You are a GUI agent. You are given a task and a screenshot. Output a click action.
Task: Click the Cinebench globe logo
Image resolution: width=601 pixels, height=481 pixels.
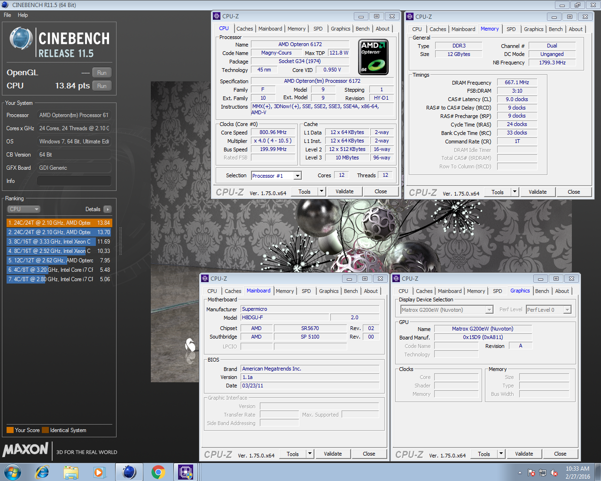click(21, 39)
